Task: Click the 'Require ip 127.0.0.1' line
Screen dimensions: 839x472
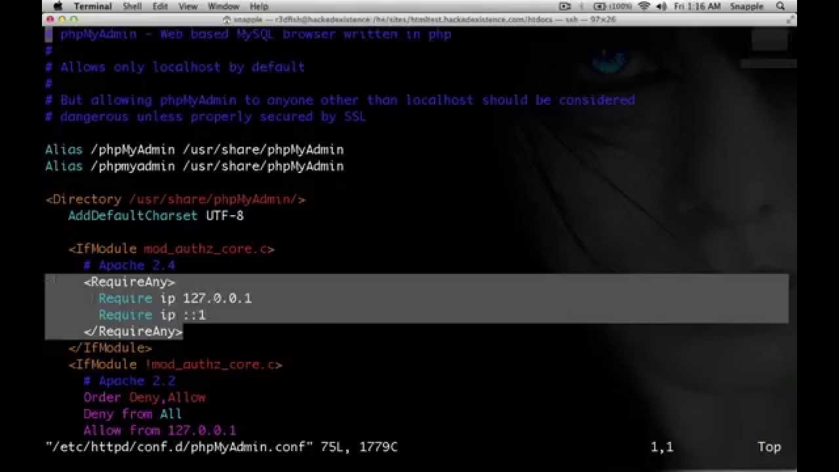Action: (x=175, y=298)
